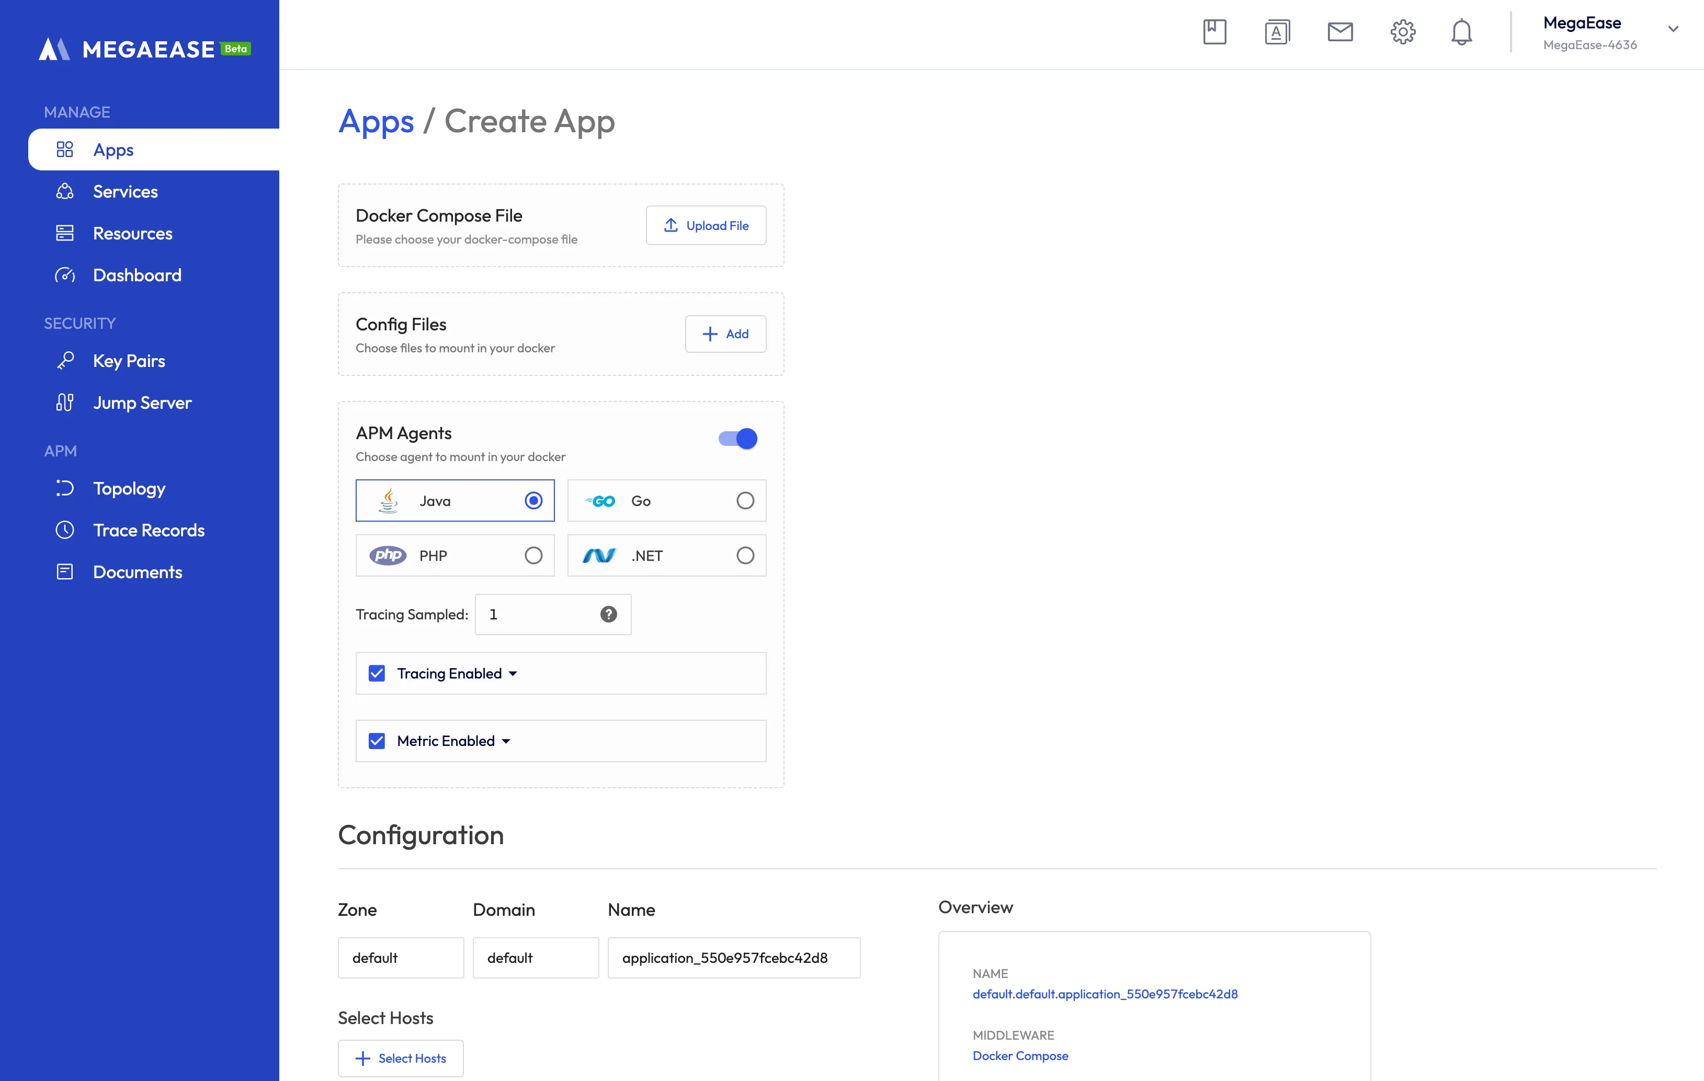Image resolution: width=1704 pixels, height=1081 pixels.
Task: Click the Resources server icon
Action: coord(64,233)
